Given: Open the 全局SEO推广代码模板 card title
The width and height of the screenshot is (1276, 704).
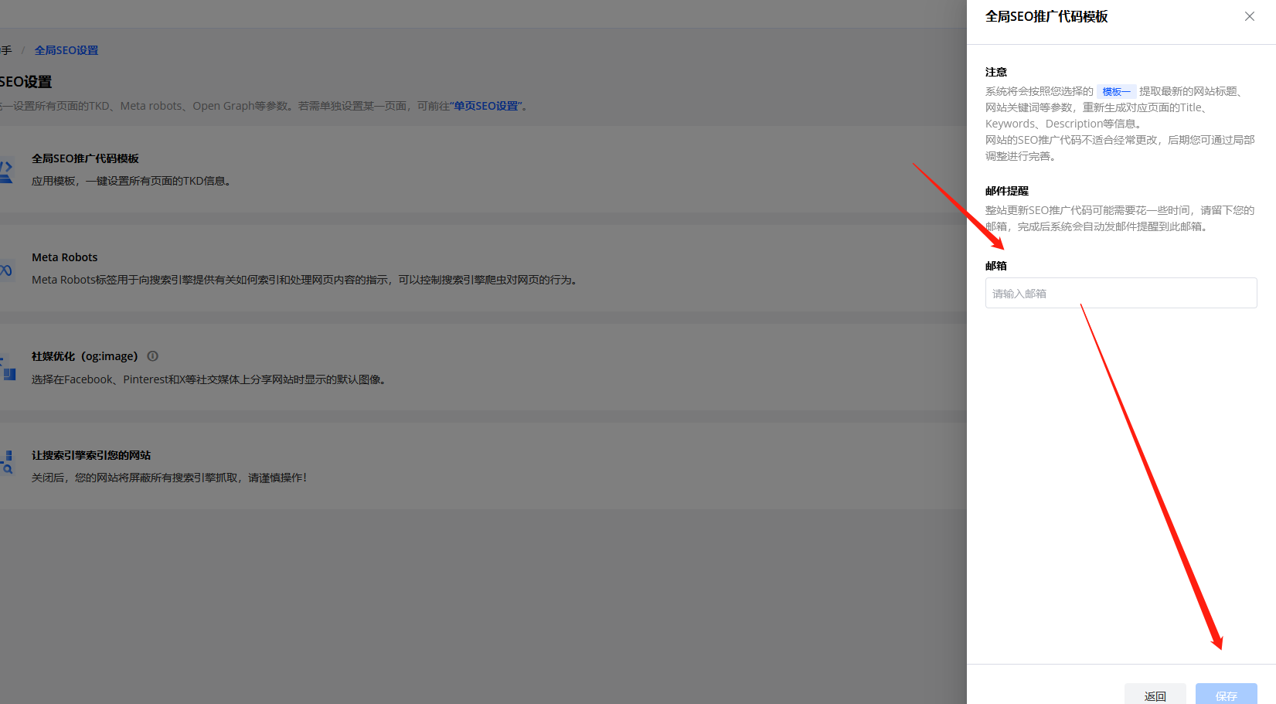Looking at the screenshot, I should 85,158.
